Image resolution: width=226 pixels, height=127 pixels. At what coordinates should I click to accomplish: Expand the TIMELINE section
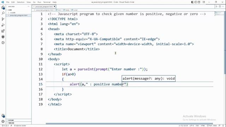[19, 123]
